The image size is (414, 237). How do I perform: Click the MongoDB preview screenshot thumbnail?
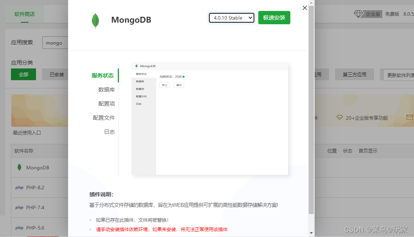tap(210, 118)
